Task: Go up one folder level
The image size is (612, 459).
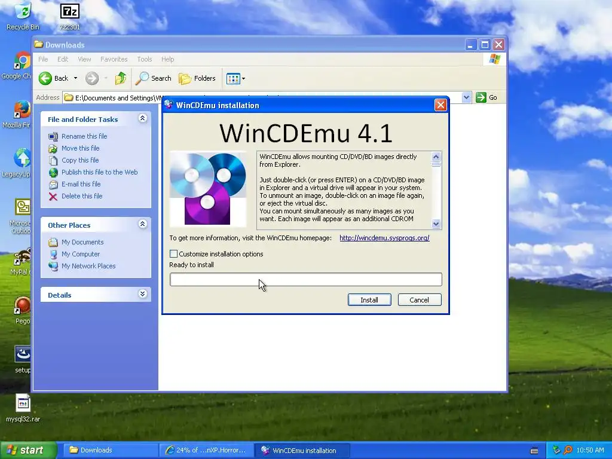Action: (x=121, y=78)
